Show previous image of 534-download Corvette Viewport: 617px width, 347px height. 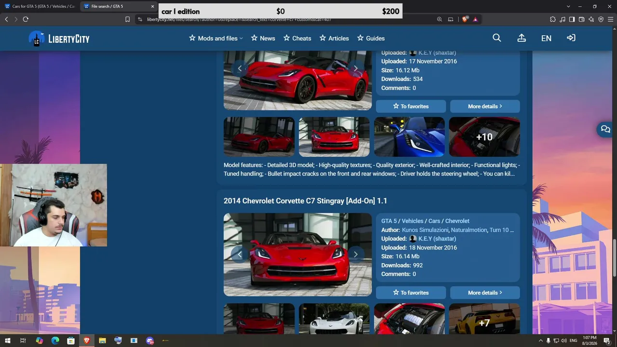(x=240, y=68)
